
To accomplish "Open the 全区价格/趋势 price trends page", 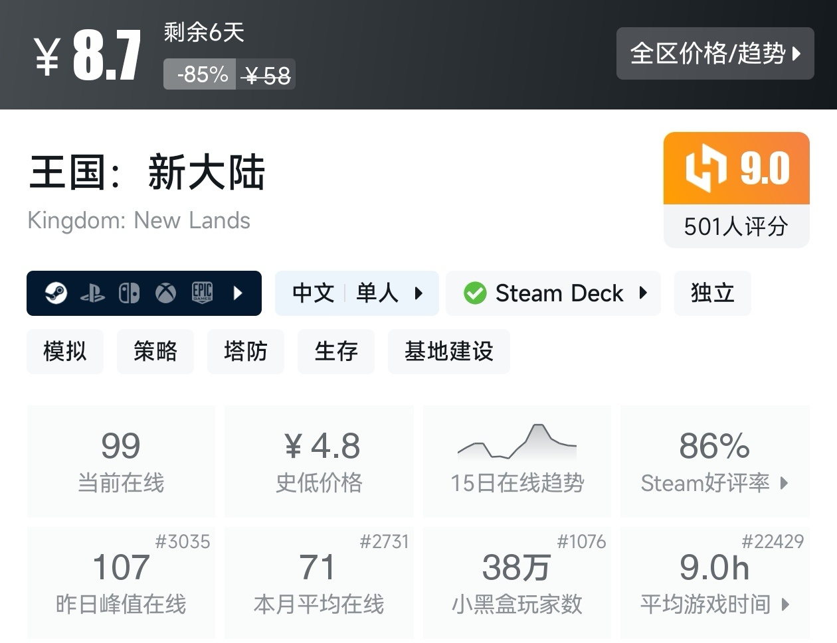I will click(x=715, y=54).
